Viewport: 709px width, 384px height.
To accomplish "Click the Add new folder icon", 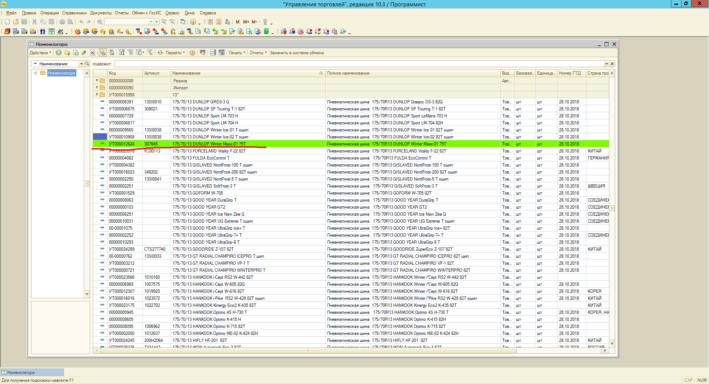I will tap(67, 53).
